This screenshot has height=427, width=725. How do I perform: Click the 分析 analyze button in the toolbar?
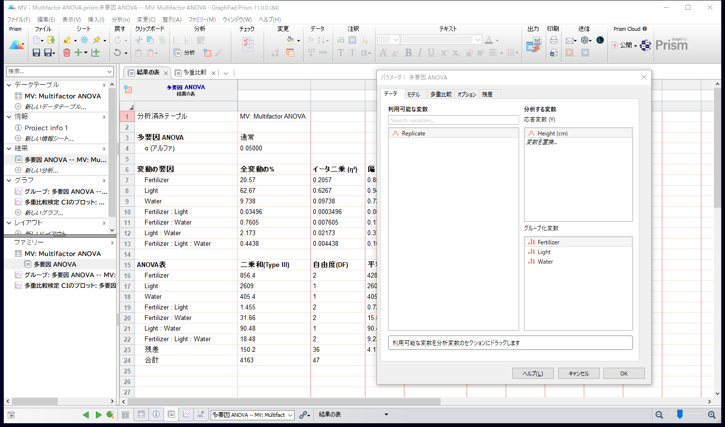click(x=185, y=53)
